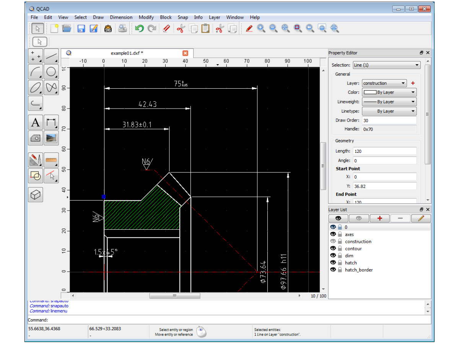Click the Remove Layer minus button
The height and width of the screenshot is (344, 459).
point(400,218)
